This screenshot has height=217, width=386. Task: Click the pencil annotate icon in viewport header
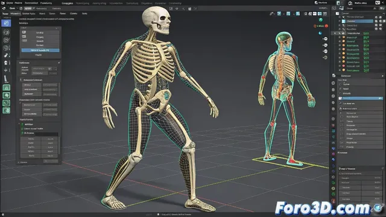click(x=271, y=14)
